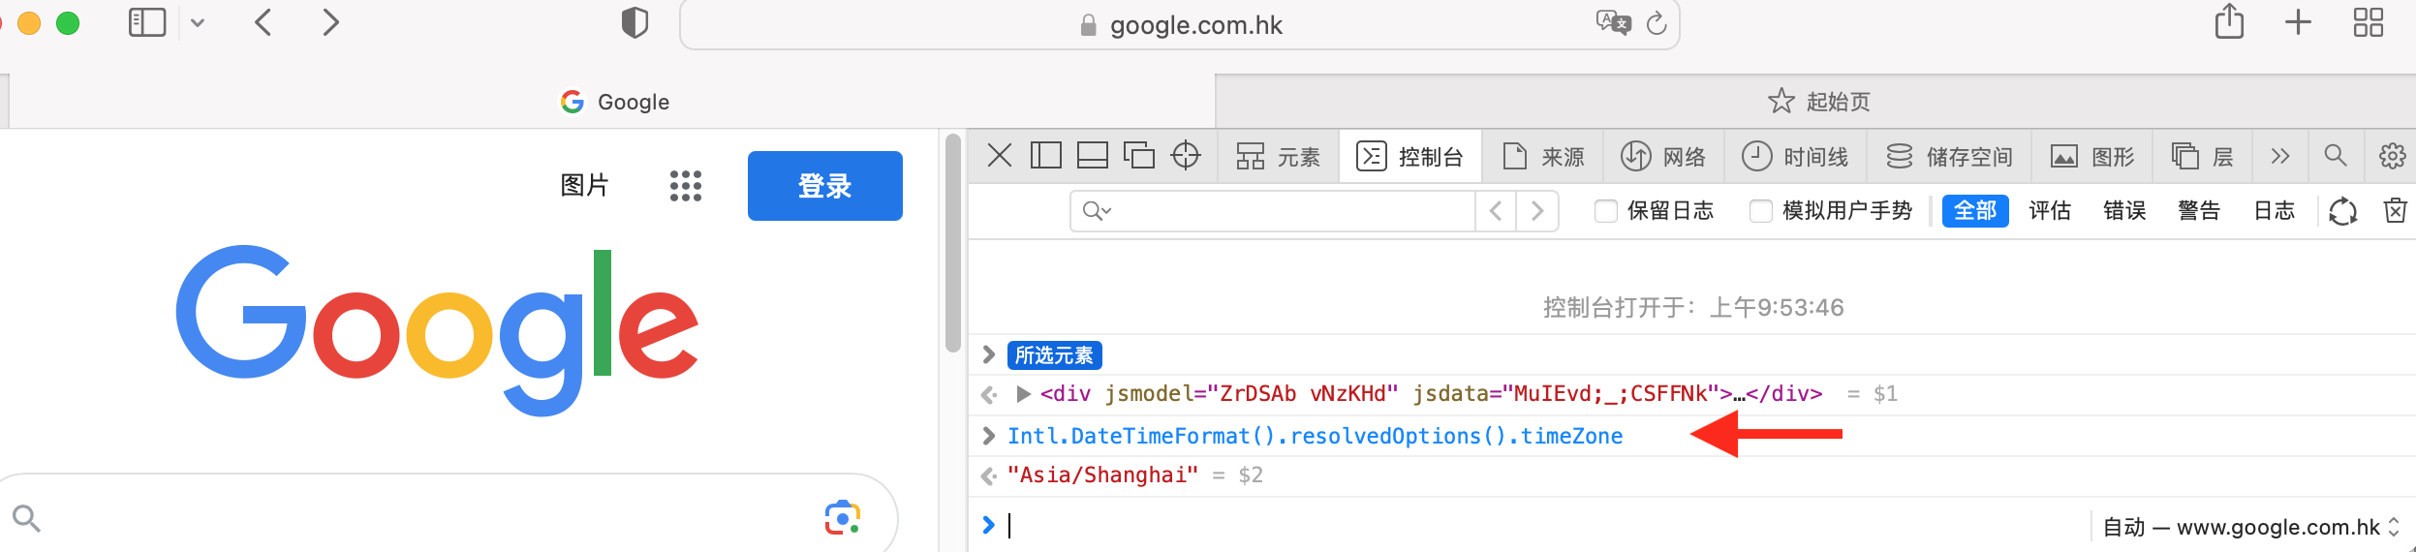
Task: Show more inspector tabs with double chevron
Action: [x=2279, y=156]
